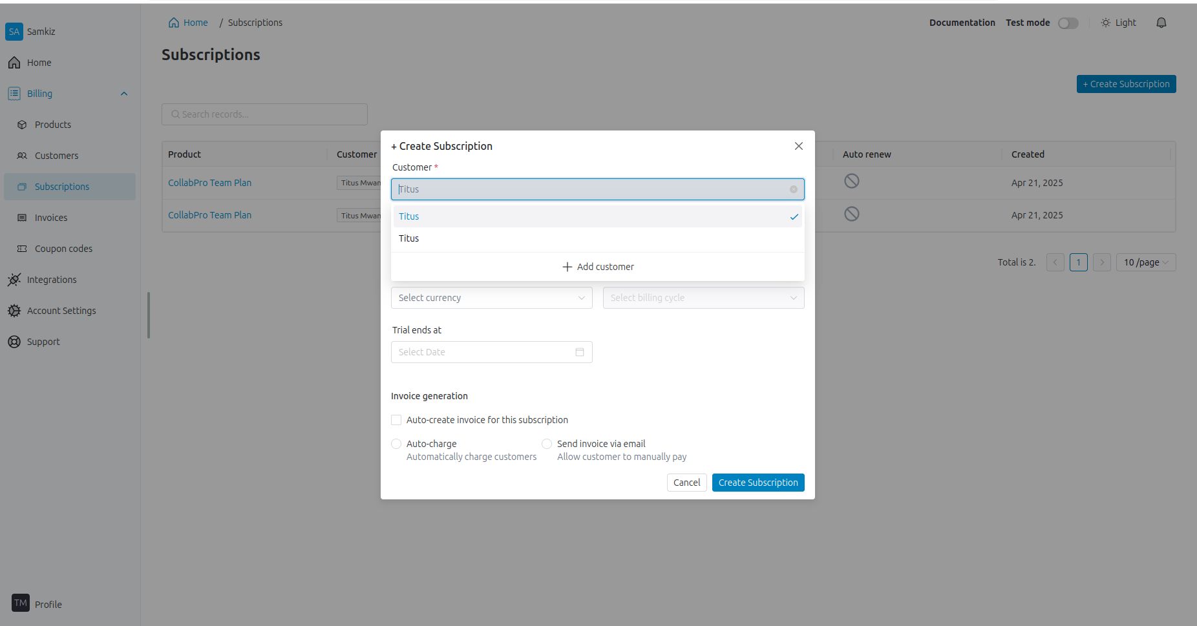The image size is (1197, 626).
Task: Click the Integrations plug icon in sidebar
Action: [14, 280]
